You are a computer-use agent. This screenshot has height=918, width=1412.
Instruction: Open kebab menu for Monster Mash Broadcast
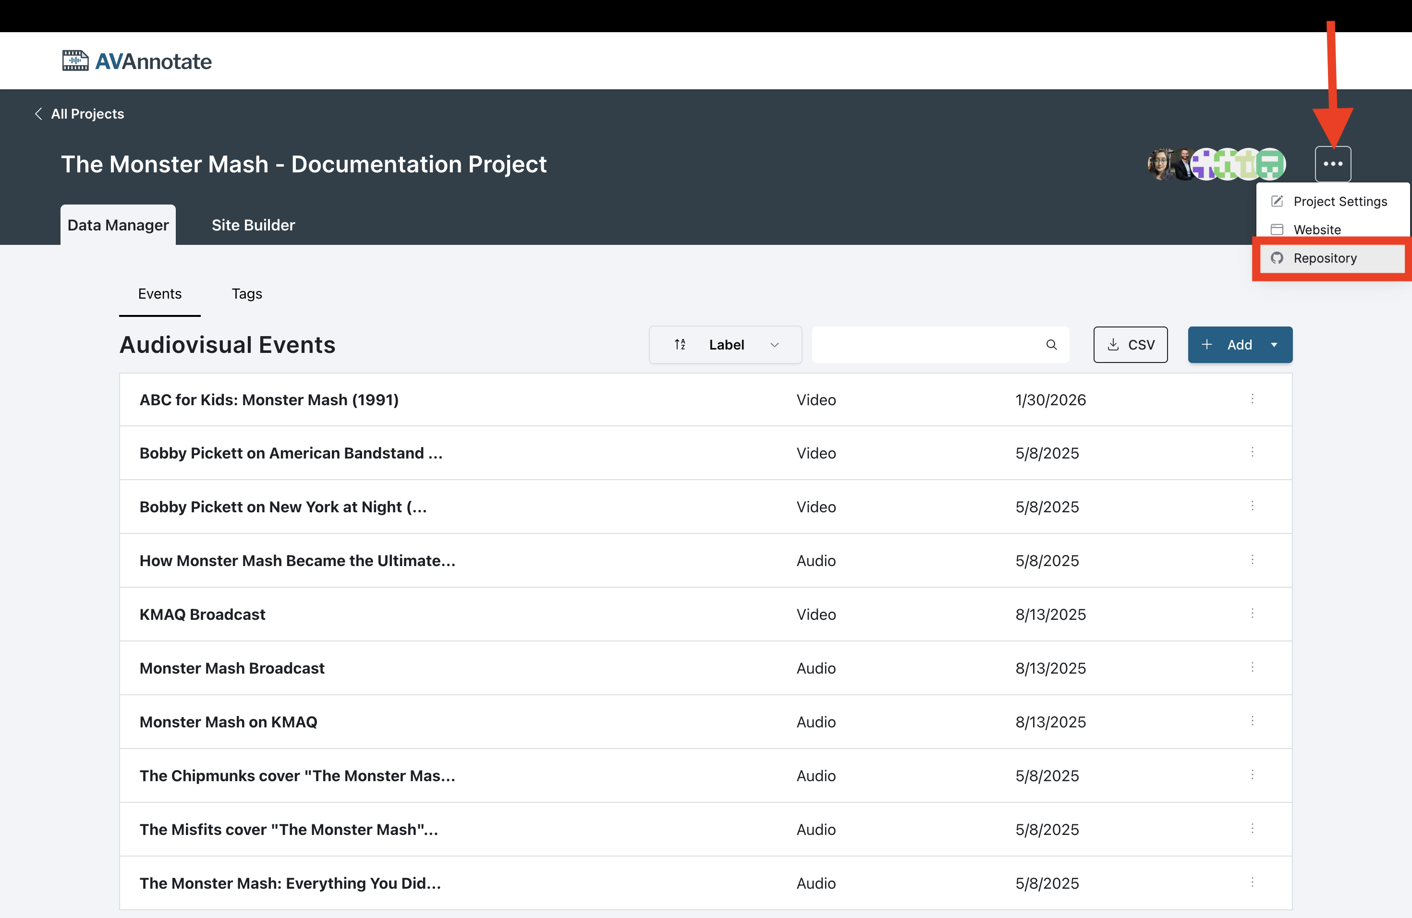(1252, 668)
